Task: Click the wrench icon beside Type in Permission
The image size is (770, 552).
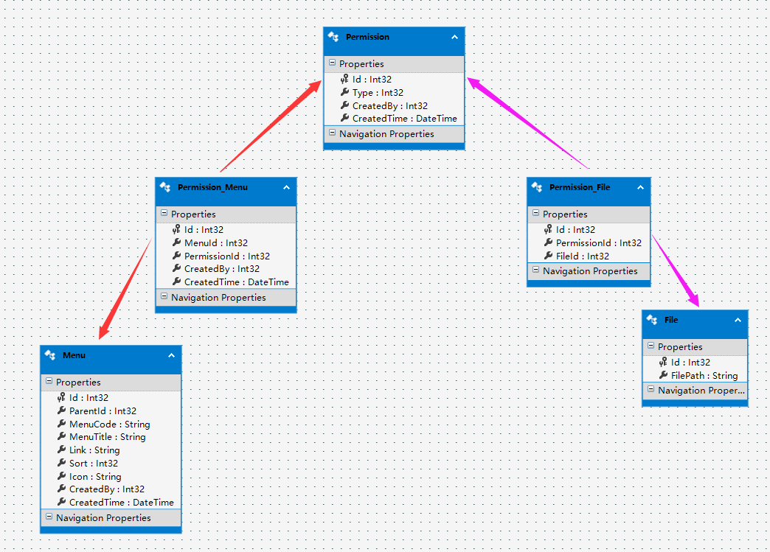Action: (x=344, y=92)
